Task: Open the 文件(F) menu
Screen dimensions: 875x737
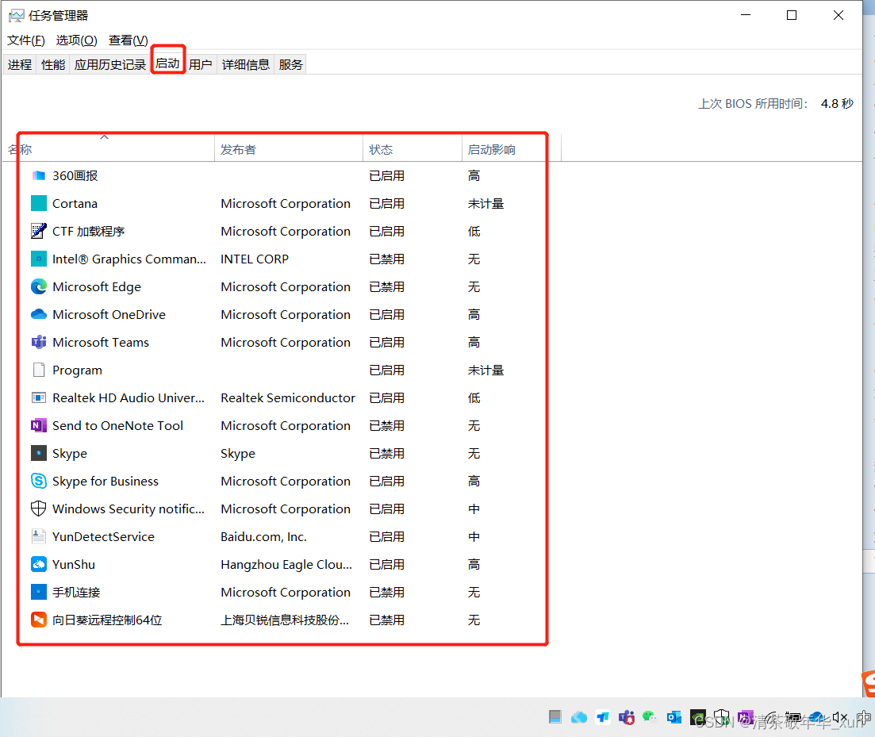Action: [x=25, y=40]
